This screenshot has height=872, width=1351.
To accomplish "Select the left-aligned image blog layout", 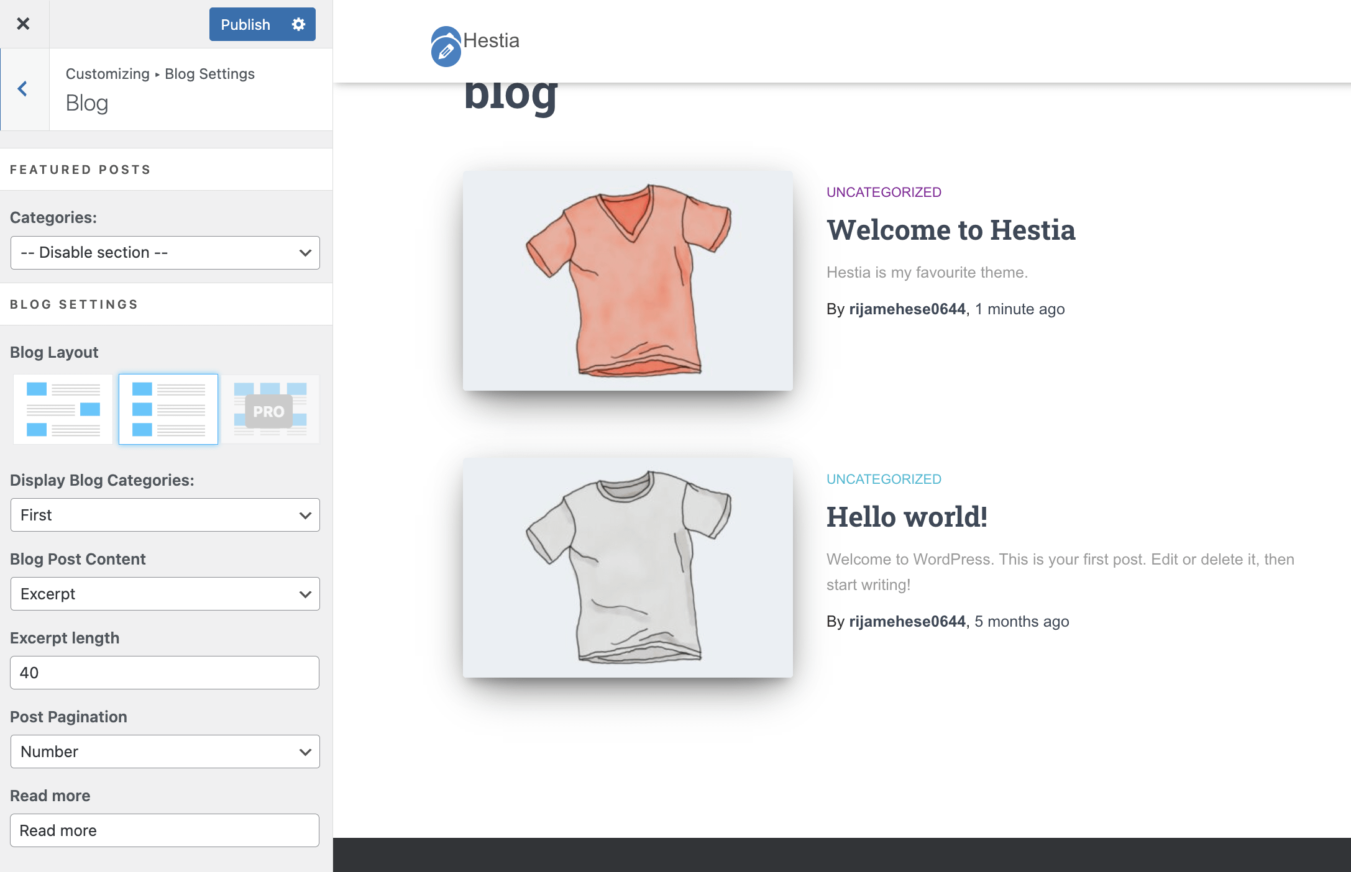I will (x=168, y=409).
